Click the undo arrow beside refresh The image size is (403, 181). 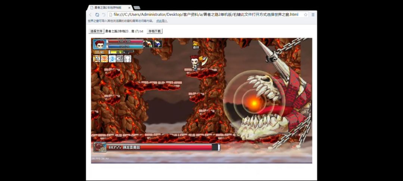pos(104,15)
